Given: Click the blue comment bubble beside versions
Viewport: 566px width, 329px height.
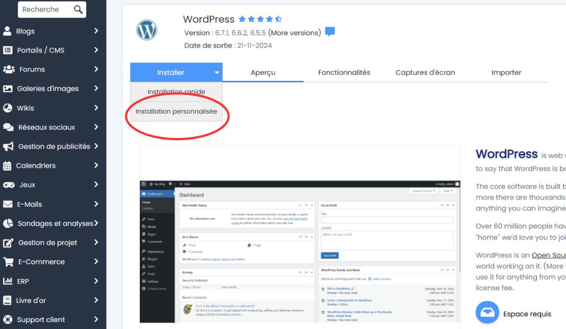Looking at the screenshot, I should (x=330, y=31).
